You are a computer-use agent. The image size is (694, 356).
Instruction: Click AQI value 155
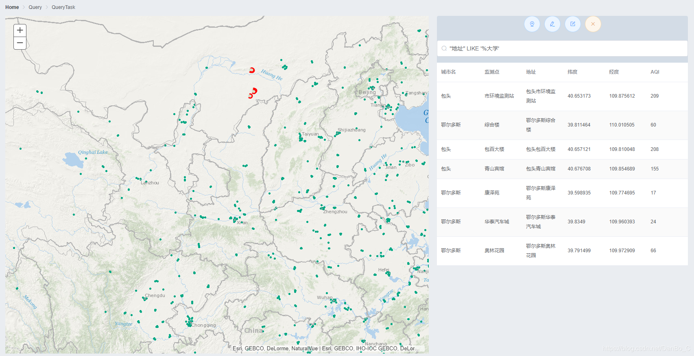655,169
